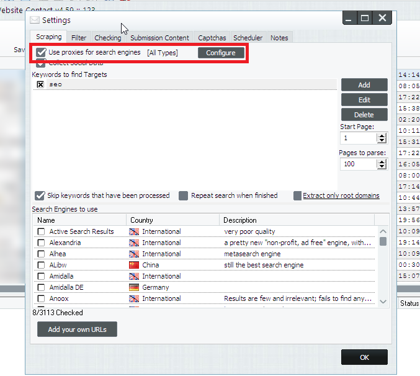The width and height of the screenshot is (420, 376).
Task: Select 'metasearch engine' description text
Action: pyautogui.click(x=252, y=254)
